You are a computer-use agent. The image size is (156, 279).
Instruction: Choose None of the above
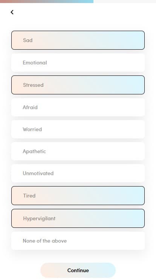[x=78, y=241]
